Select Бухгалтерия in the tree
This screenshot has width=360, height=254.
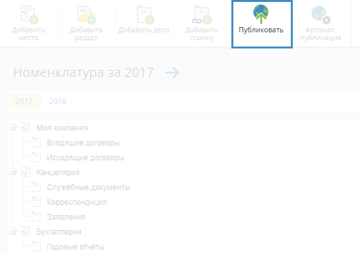coord(59,232)
